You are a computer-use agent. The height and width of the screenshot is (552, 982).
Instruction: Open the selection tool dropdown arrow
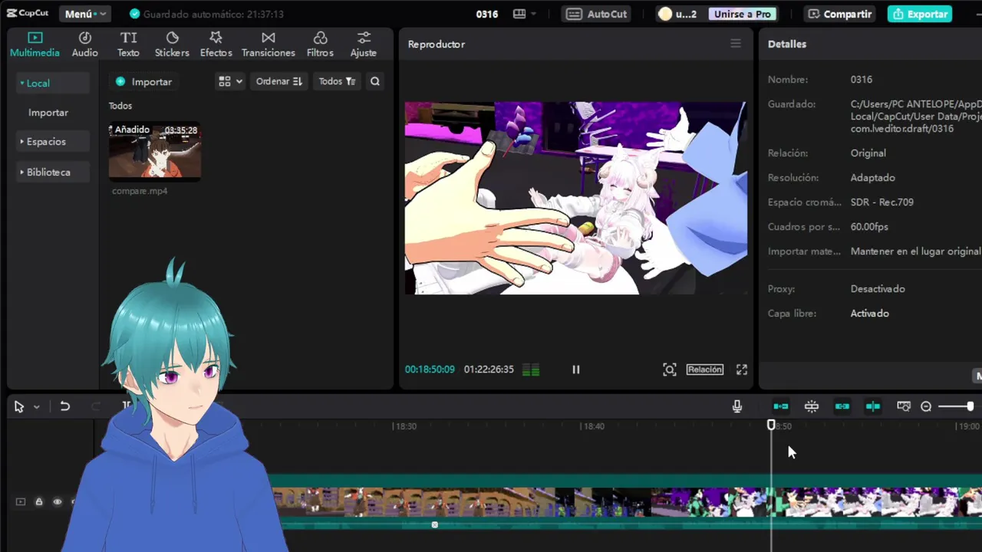click(36, 407)
